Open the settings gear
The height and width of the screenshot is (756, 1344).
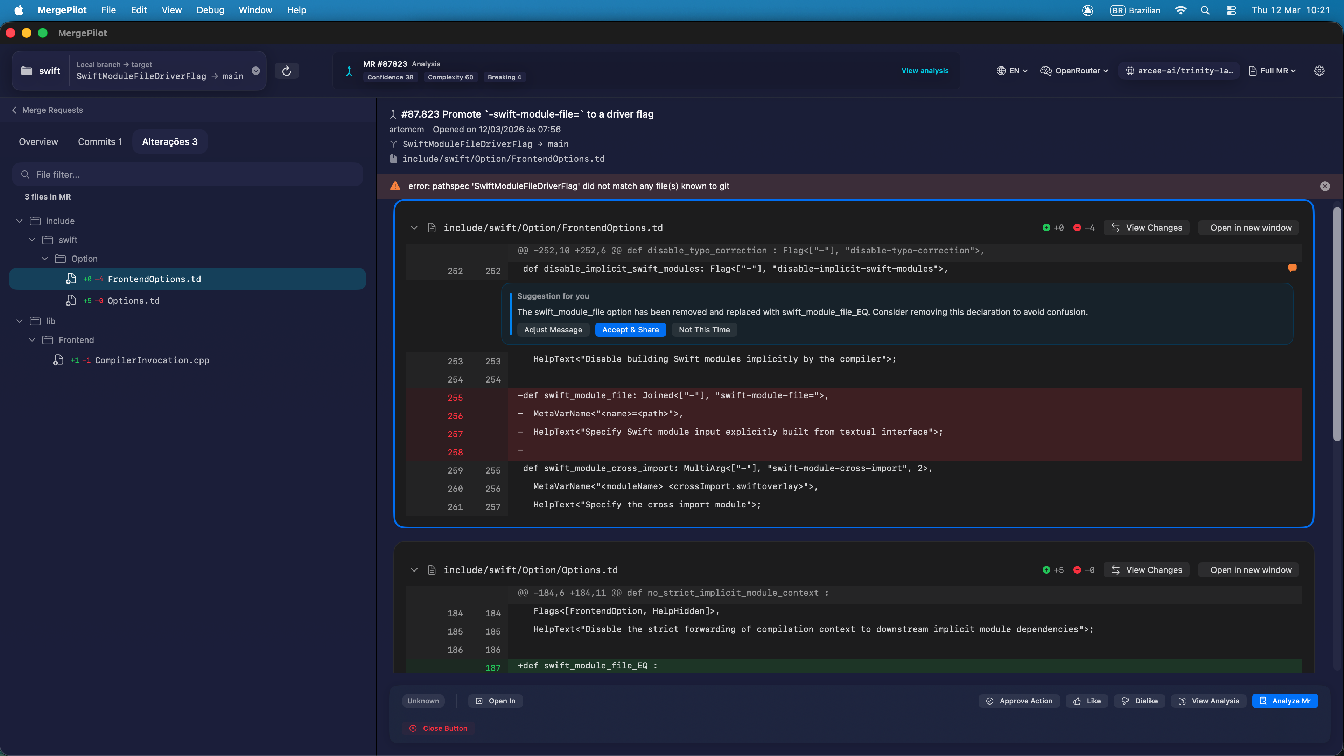click(x=1319, y=71)
